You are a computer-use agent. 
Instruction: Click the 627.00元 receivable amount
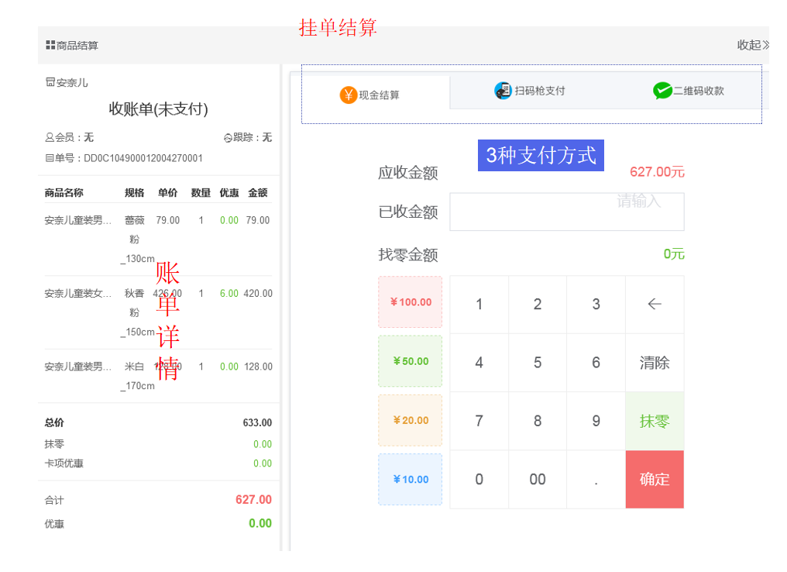pos(657,172)
